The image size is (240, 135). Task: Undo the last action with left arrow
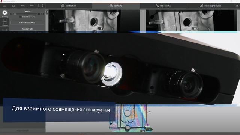click(x=22, y=6)
